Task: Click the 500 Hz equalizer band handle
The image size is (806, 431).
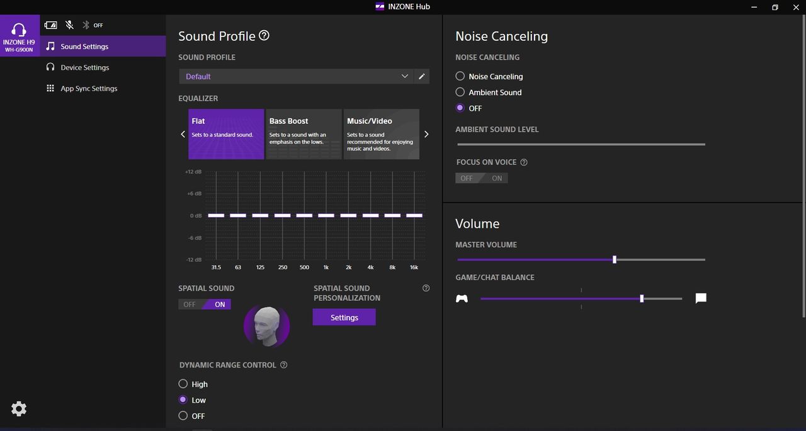Action: 304,215
